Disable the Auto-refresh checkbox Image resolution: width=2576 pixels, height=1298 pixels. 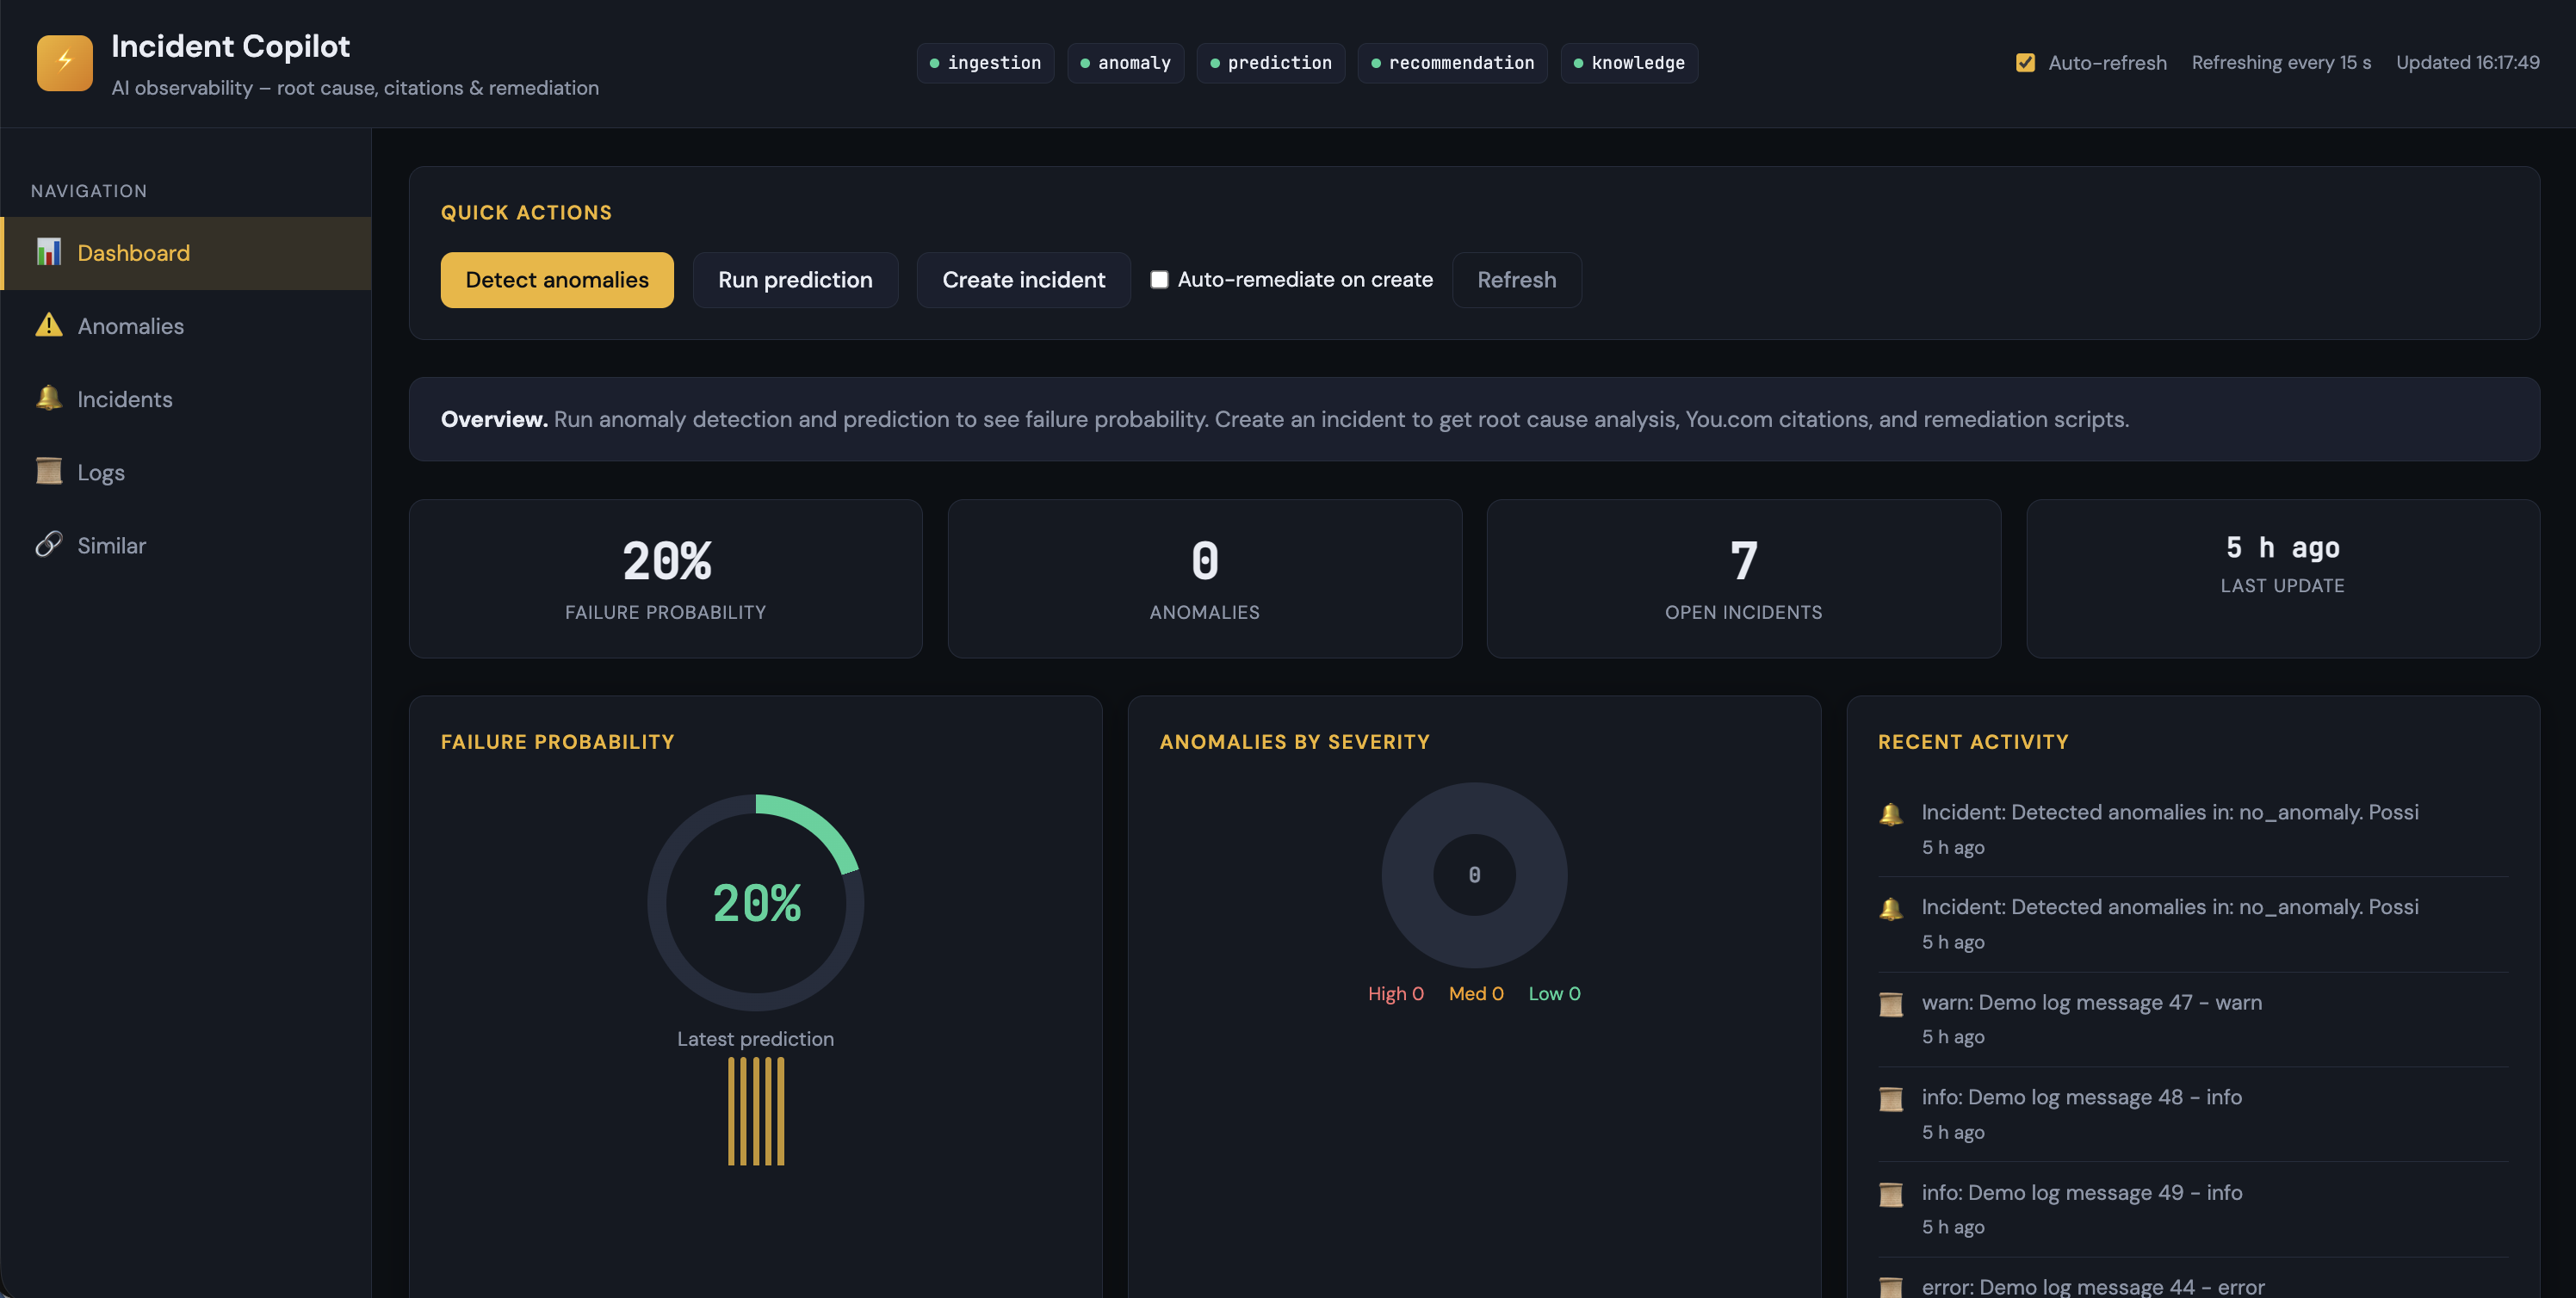(x=2025, y=62)
